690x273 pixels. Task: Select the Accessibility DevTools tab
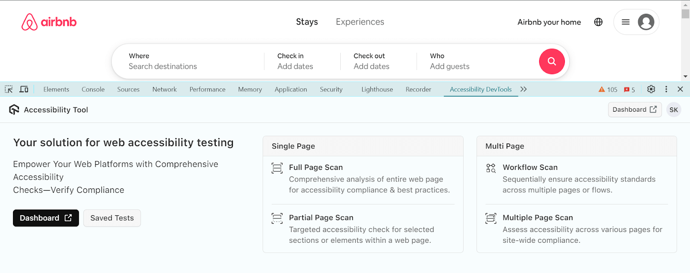coord(481,89)
